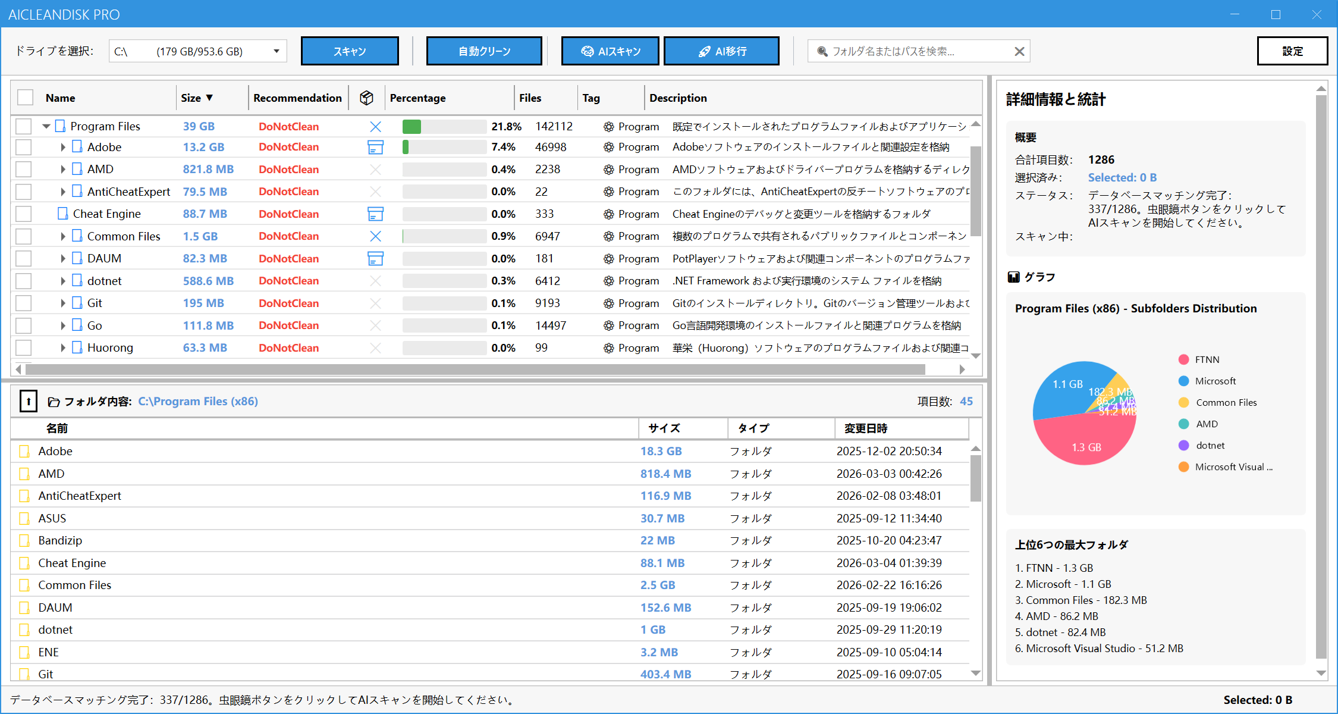
Task: Click the Name column header
Action: 61,98
